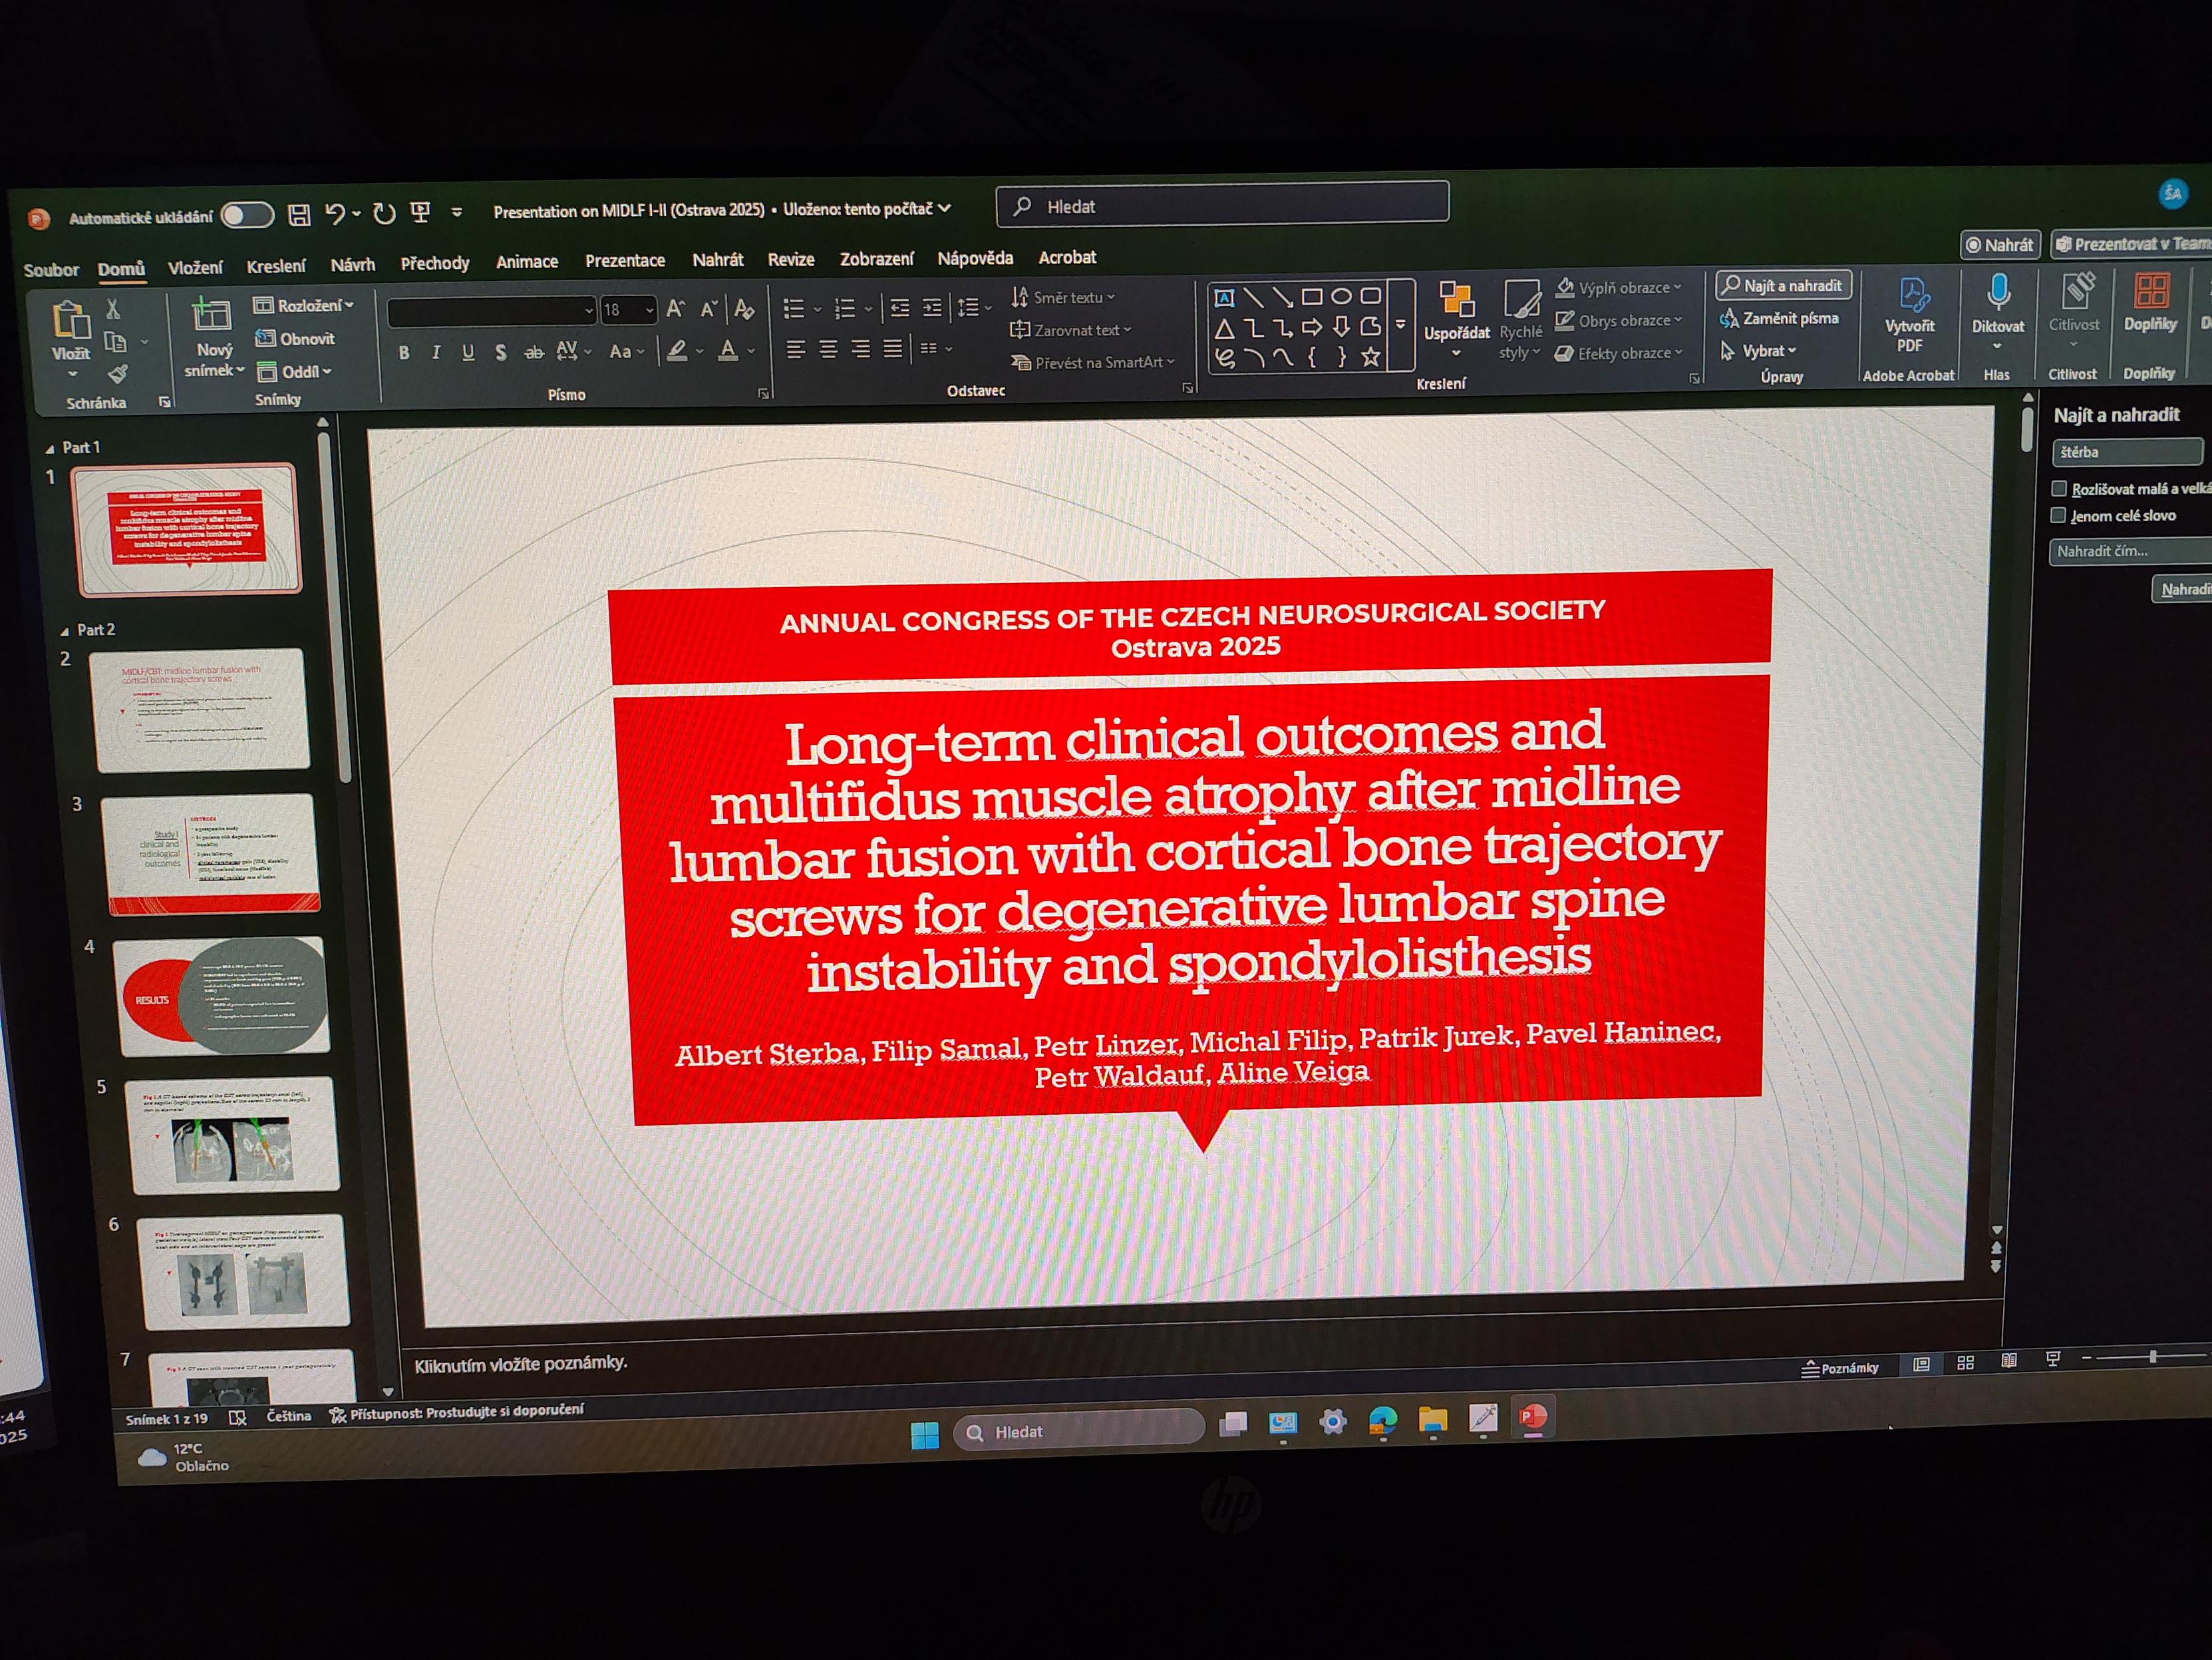The image size is (2212, 1660).
Task: Click the Save floppy disk icon
Action: pyautogui.click(x=299, y=214)
